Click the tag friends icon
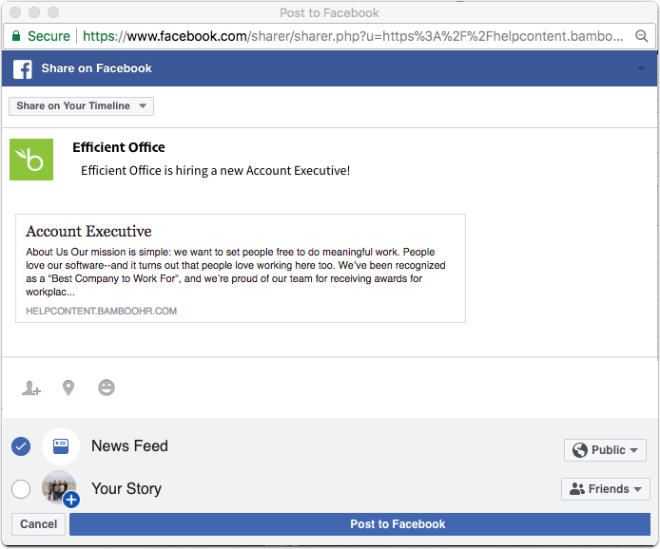The image size is (660, 549). [31, 388]
